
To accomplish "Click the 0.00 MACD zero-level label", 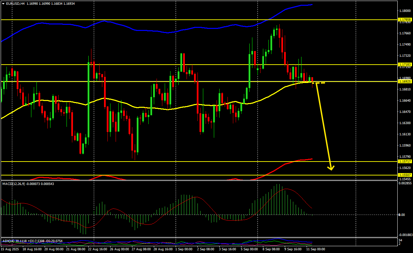I will tap(402, 215).
